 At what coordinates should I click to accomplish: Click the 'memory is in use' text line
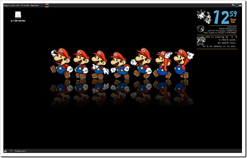(219, 47)
